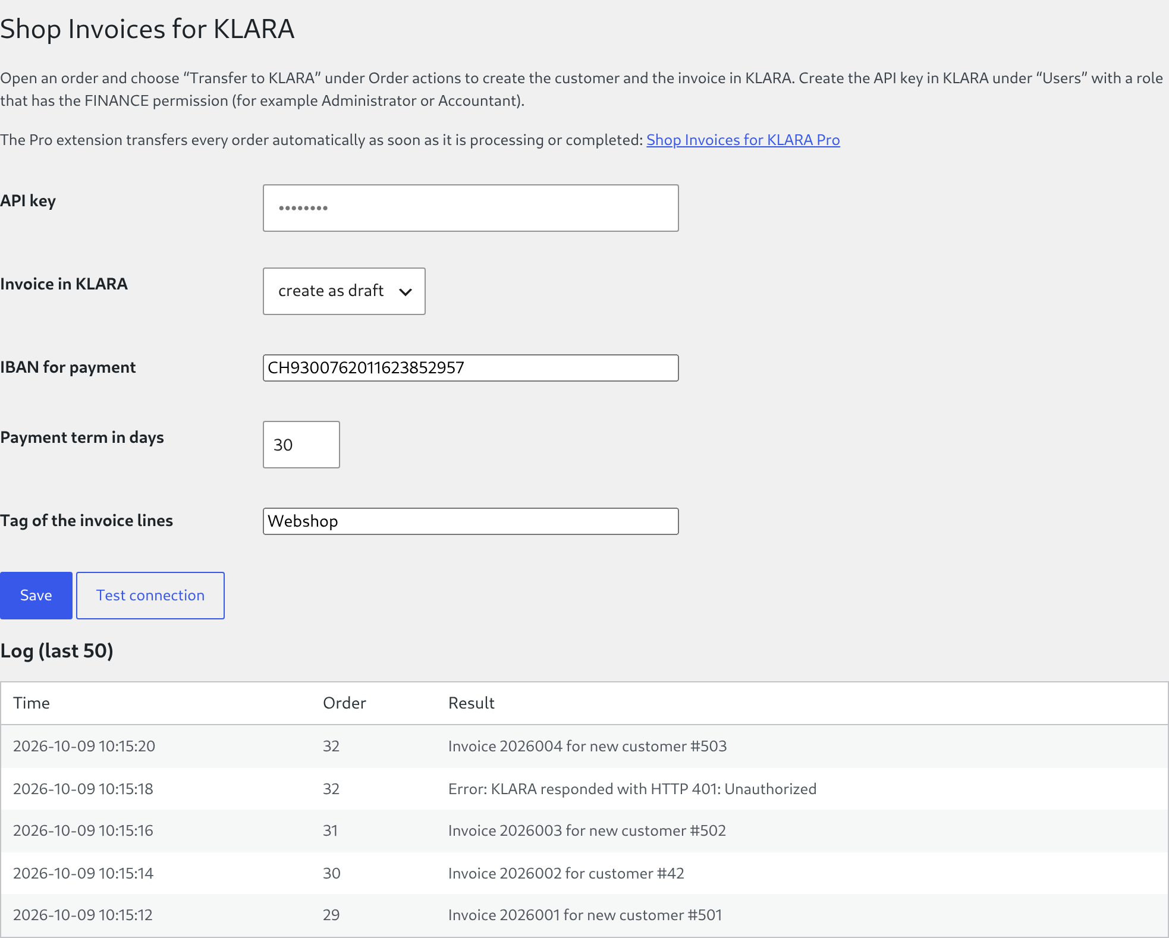The width and height of the screenshot is (1169, 938).
Task: Click log time 2026-10-09 10:15:12
Action: [83, 915]
